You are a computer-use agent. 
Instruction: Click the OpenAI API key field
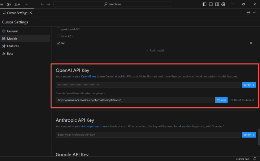[x=148, y=85]
